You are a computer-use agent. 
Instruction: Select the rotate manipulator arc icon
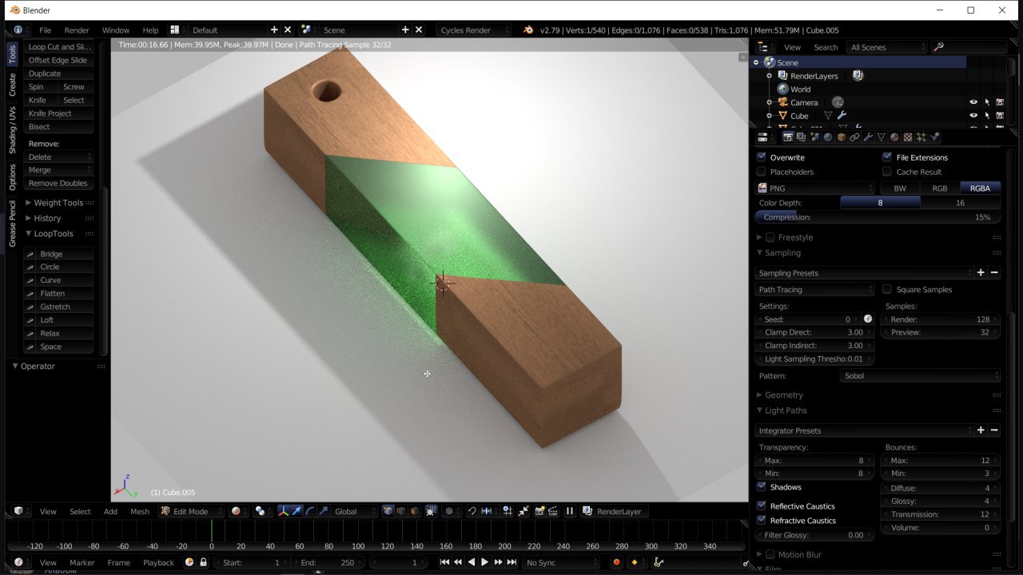click(x=310, y=511)
